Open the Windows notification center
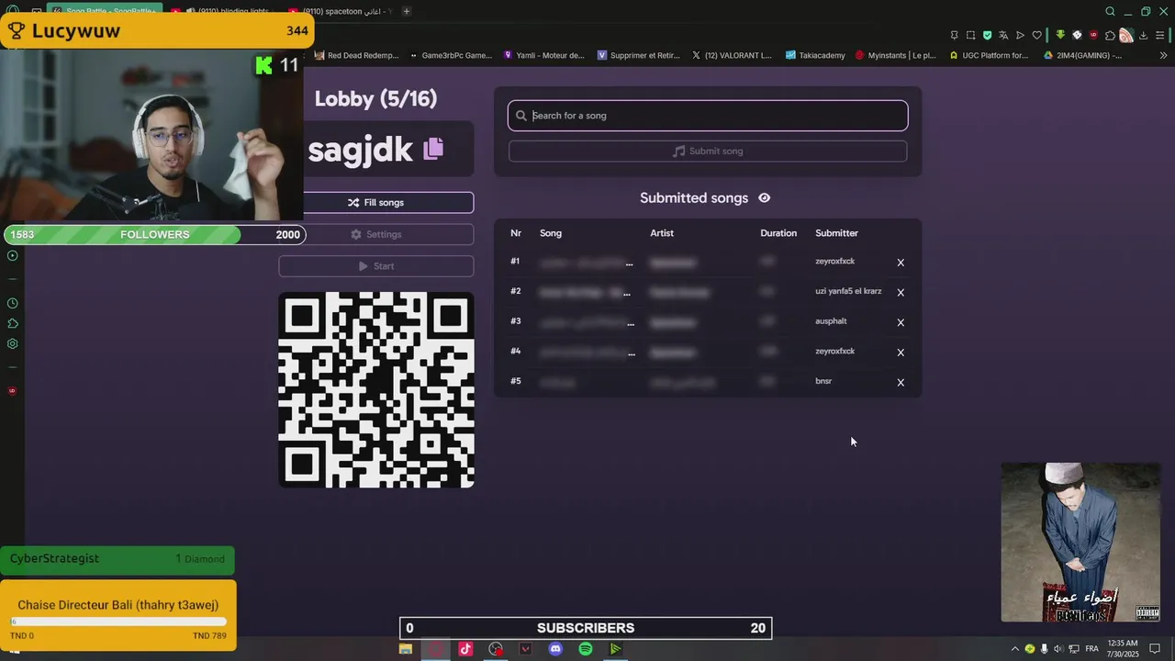Screen dimensions: 1175x661 tap(1155, 649)
